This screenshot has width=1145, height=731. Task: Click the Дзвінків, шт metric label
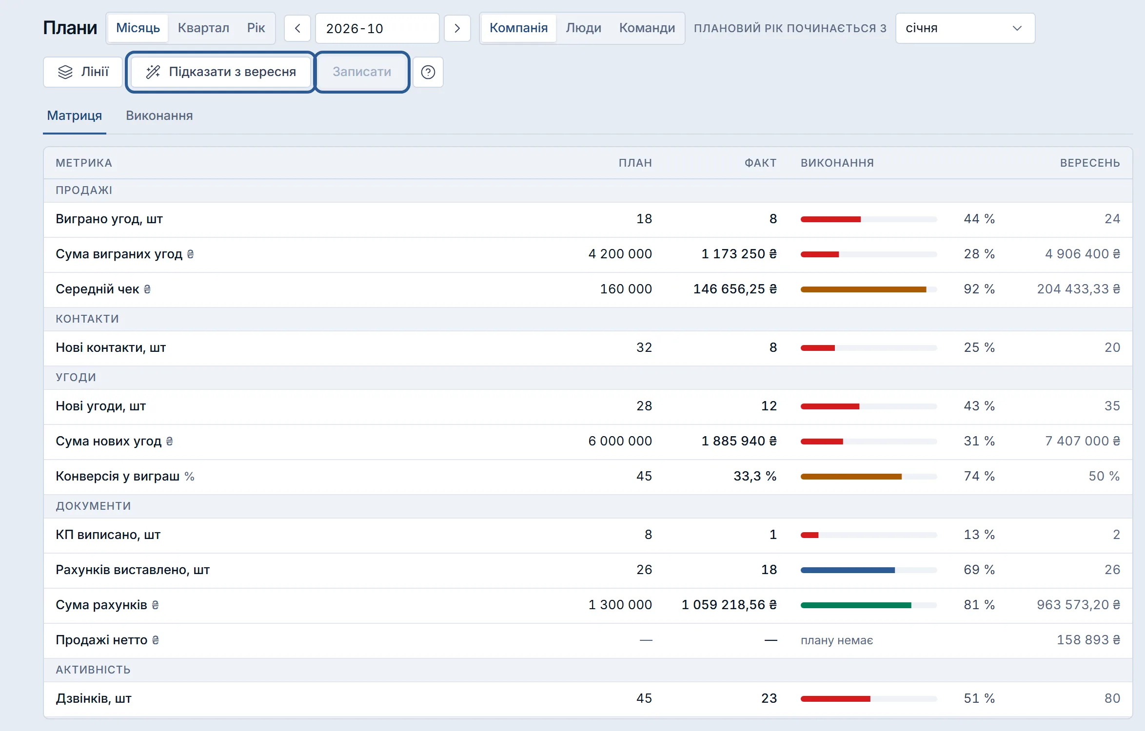click(94, 698)
